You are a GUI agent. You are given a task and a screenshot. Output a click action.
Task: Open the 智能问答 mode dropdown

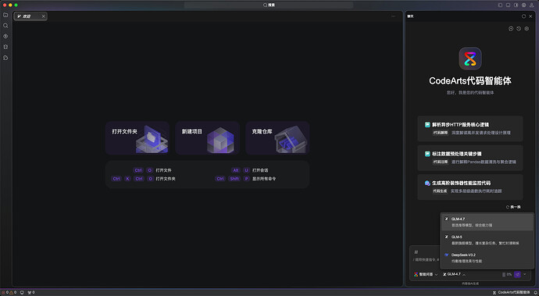coord(426,274)
